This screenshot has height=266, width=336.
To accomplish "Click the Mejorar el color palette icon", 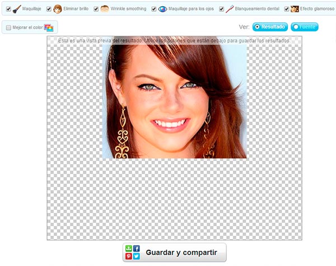I will tap(49, 27).
